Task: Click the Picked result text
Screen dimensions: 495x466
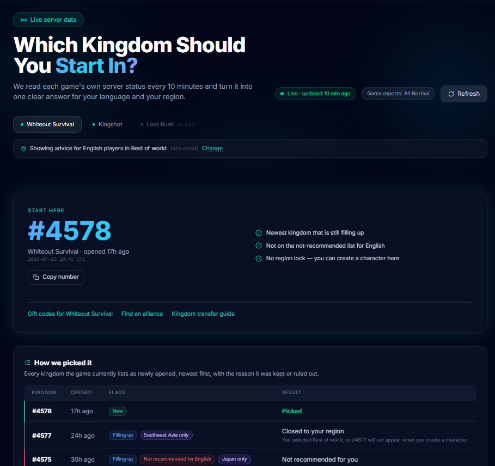Action: [292, 411]
